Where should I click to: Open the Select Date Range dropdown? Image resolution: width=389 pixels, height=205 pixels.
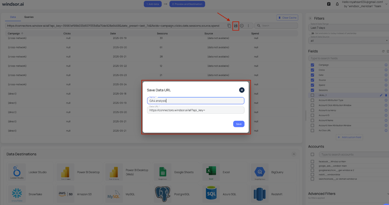348,27
